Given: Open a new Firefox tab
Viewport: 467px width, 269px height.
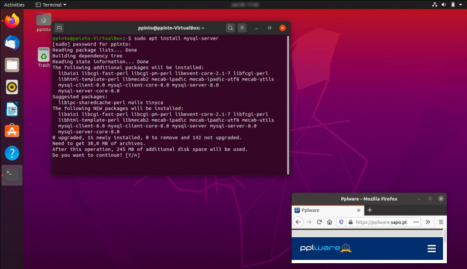Looking at the screenshot, I should tap(370, 211).
